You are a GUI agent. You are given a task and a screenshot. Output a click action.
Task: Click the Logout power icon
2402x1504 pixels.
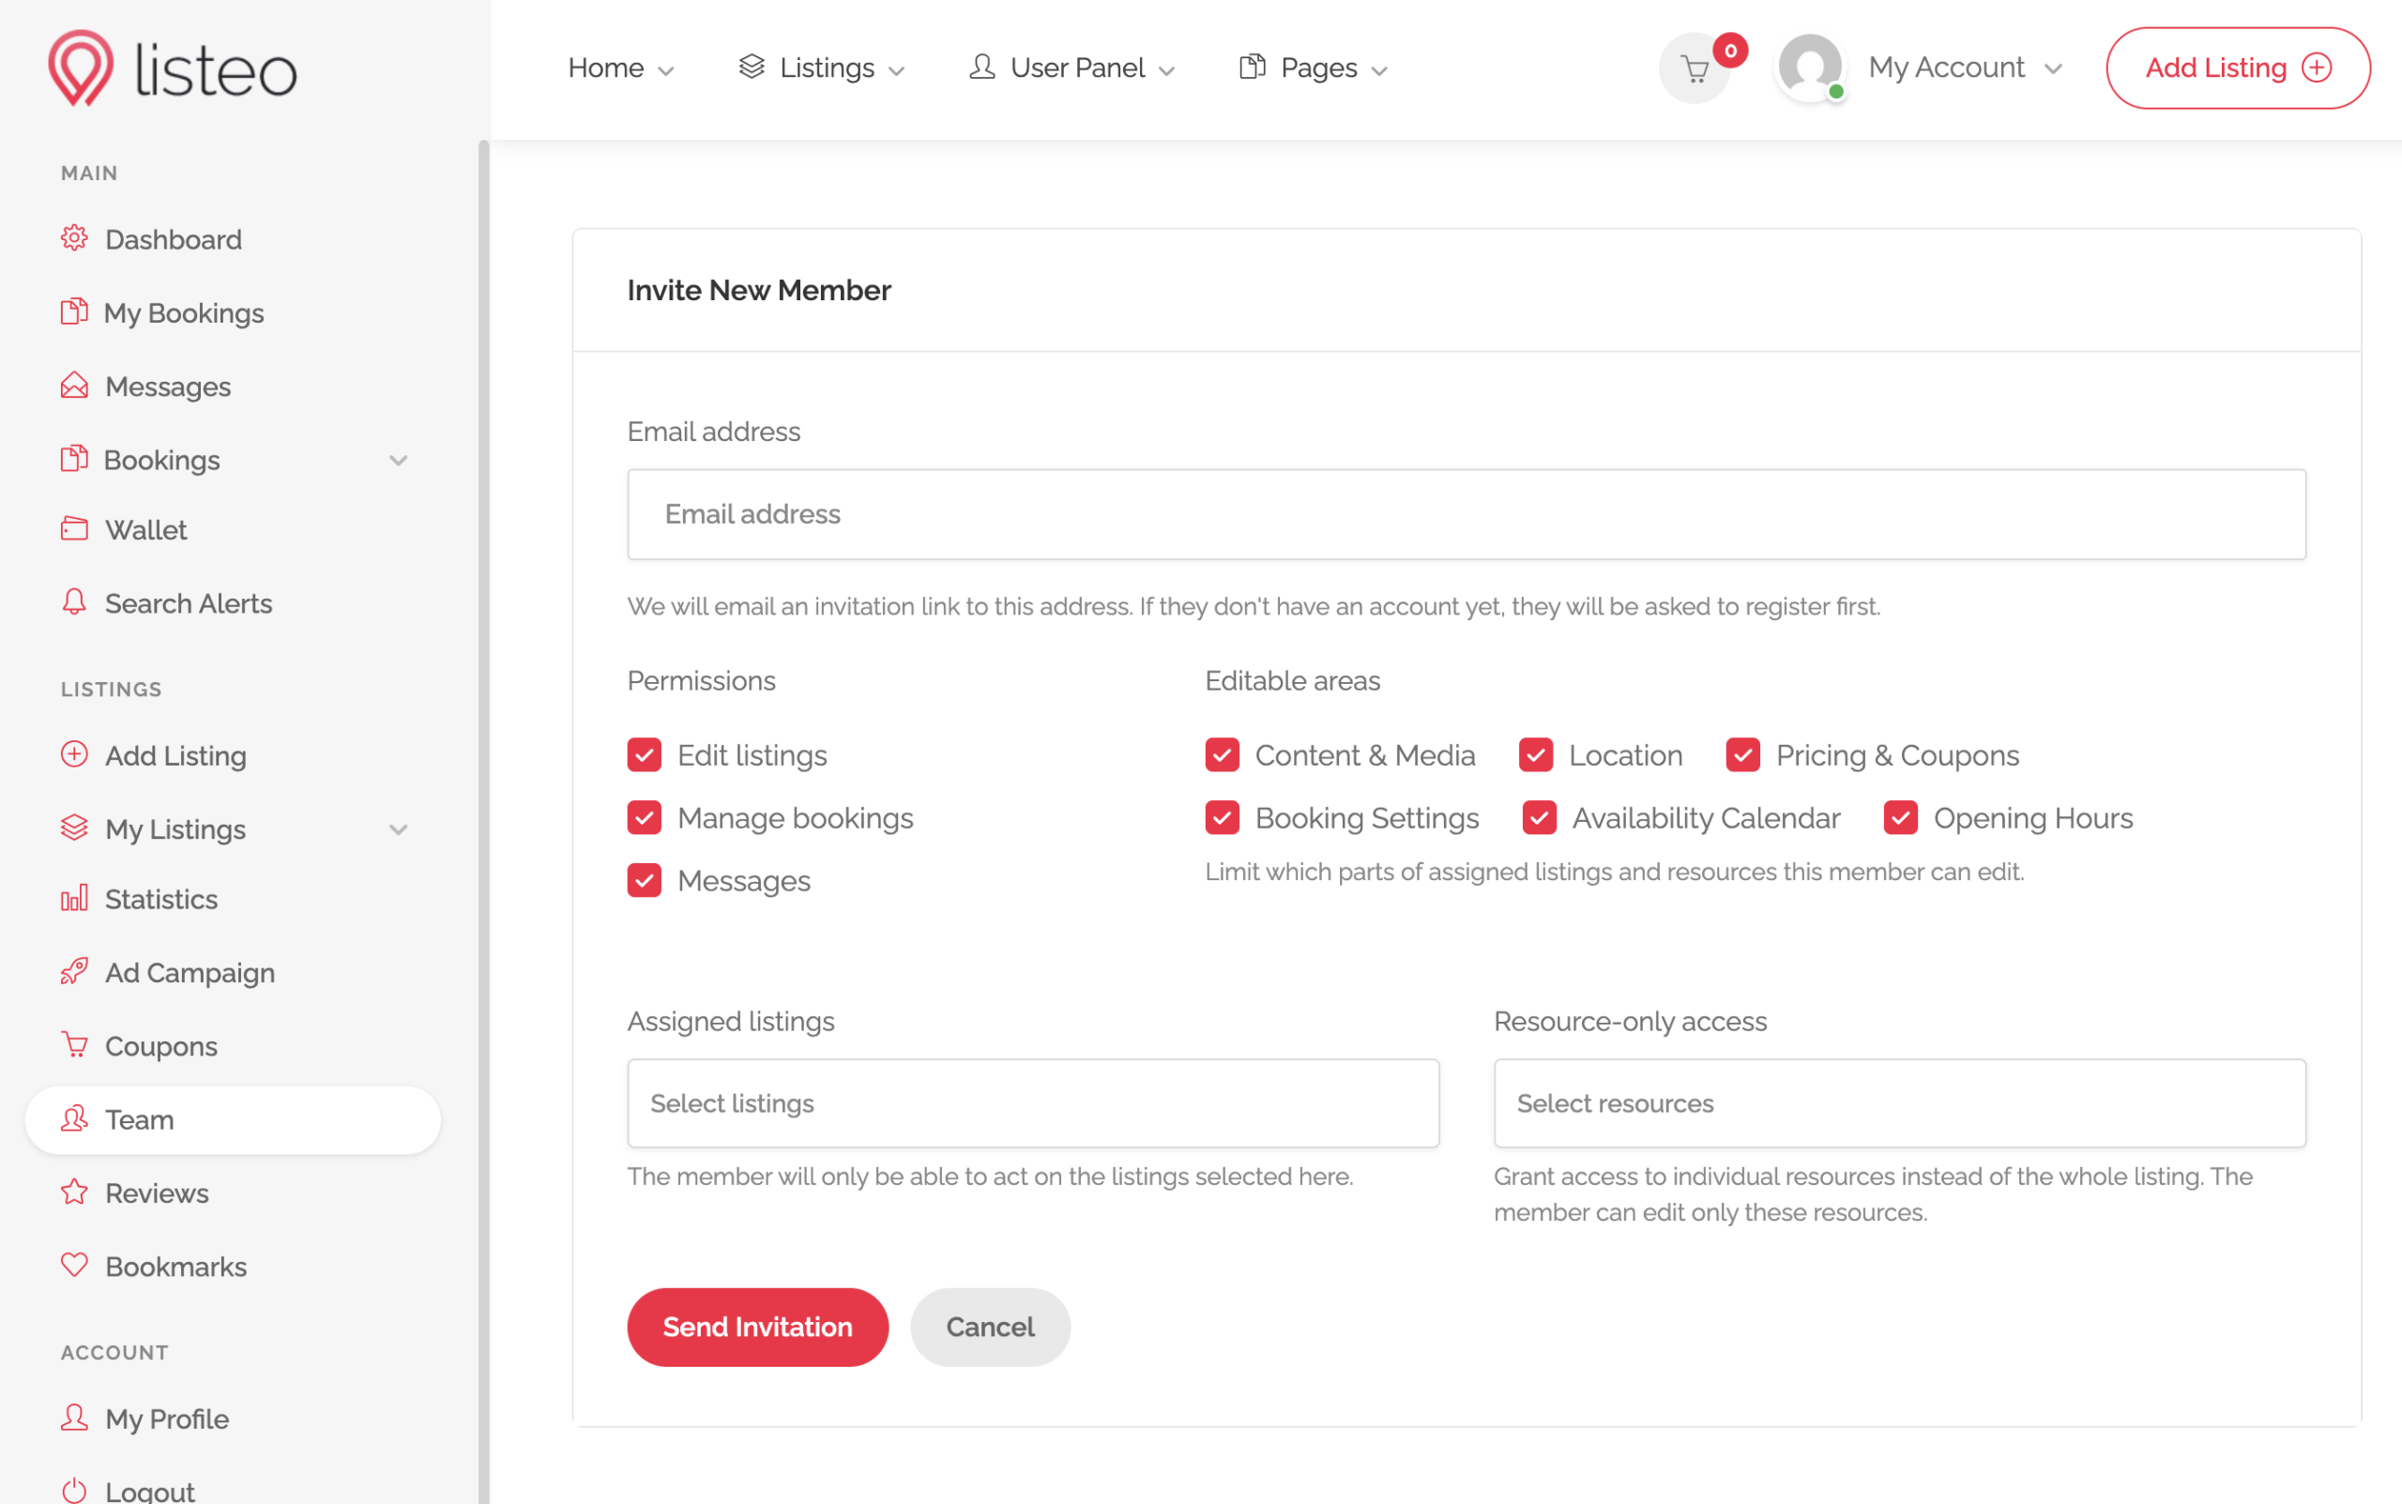75,1491
